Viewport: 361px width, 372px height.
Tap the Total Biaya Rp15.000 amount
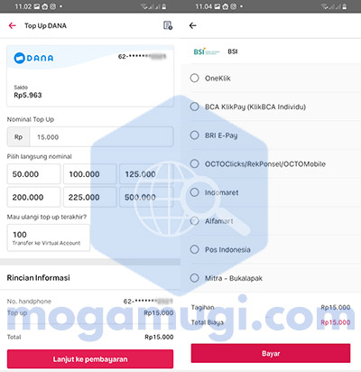click(x=336, y=322)
